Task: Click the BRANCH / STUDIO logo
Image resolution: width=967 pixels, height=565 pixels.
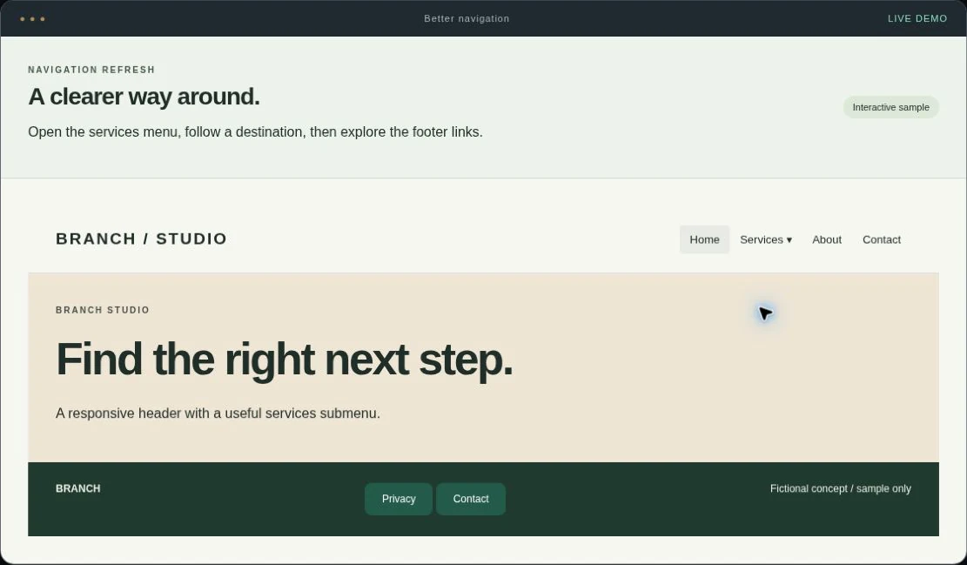Action: coord(141,239)
